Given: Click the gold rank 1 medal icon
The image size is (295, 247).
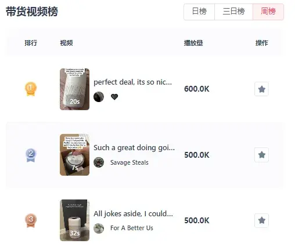Looking at the screenshot, I should [31, 89].
